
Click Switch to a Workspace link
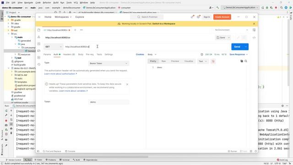tap(164, 24)
